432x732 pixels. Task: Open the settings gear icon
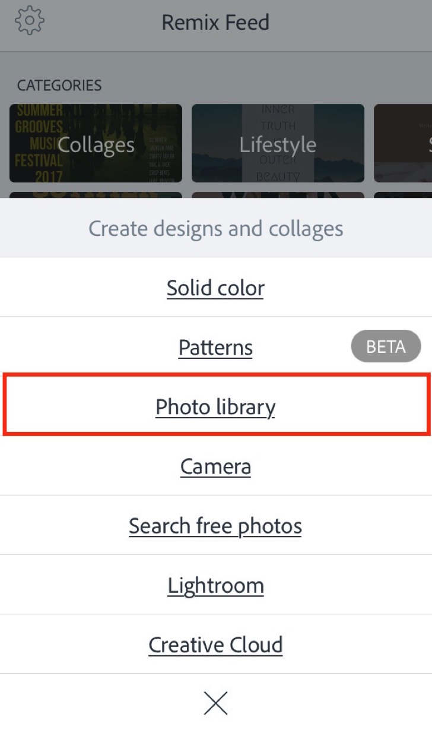(x=30, y=21)
